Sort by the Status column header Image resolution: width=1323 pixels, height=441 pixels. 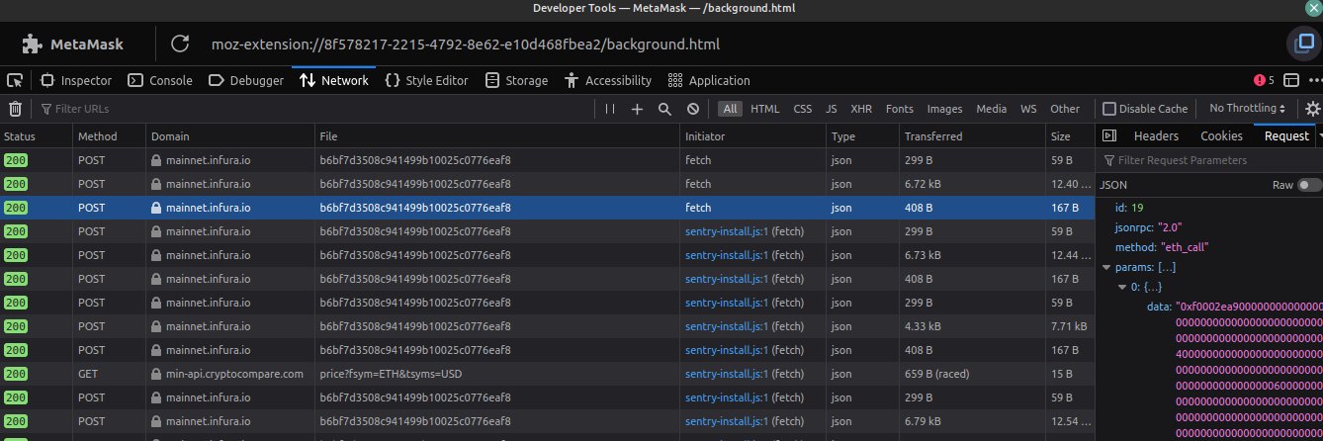37,136
